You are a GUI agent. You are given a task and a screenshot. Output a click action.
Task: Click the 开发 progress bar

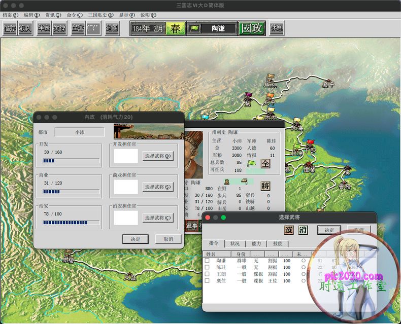tap(71, 161)
